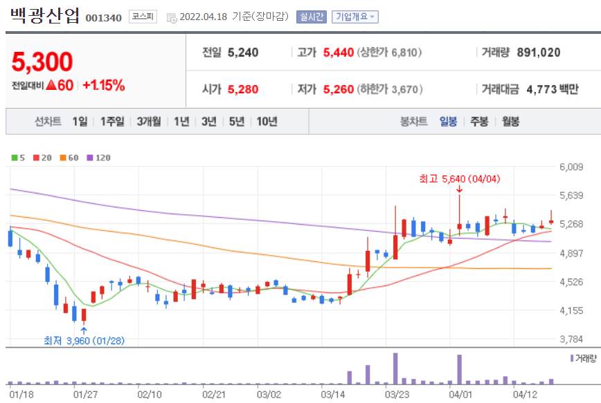Viewport: 601px width, 403px height.
Task: Click the 거래량 value 891,020
Action: (x=539, y=53)
